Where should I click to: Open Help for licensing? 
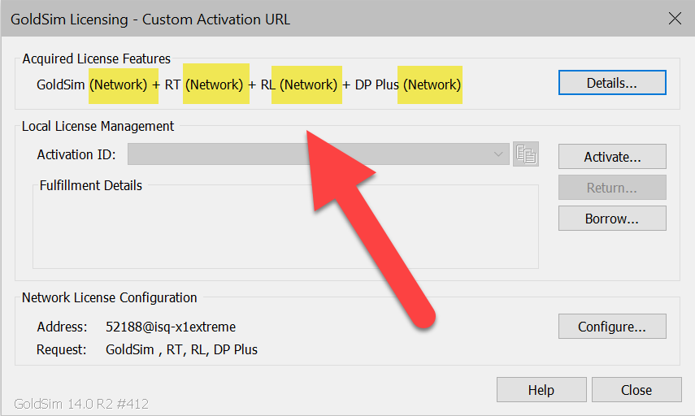click(x=541, y=390)
